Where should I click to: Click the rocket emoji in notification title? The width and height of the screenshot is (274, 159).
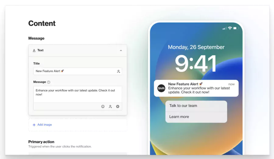click(x=201, y=84)
